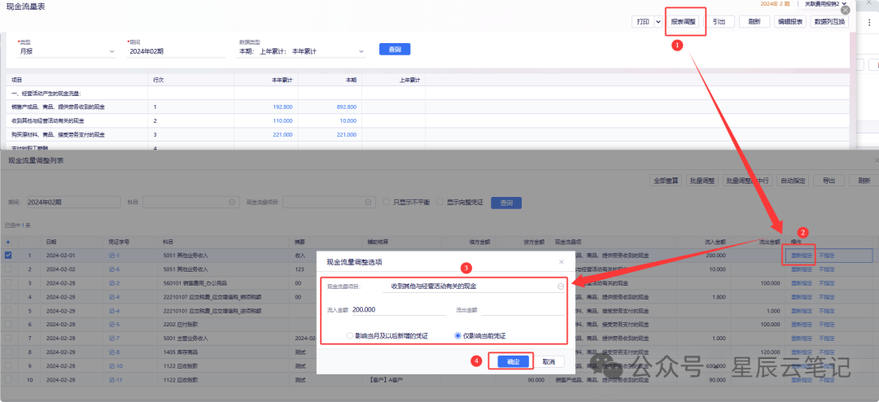The height and width of the screenshot is (402, 879).
Task: Click the 引出 export button
Action: [719, 22]
